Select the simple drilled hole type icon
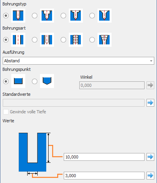The width and height of the screenshot is (157, 183). pyautogui.click(x=18, y=16)
